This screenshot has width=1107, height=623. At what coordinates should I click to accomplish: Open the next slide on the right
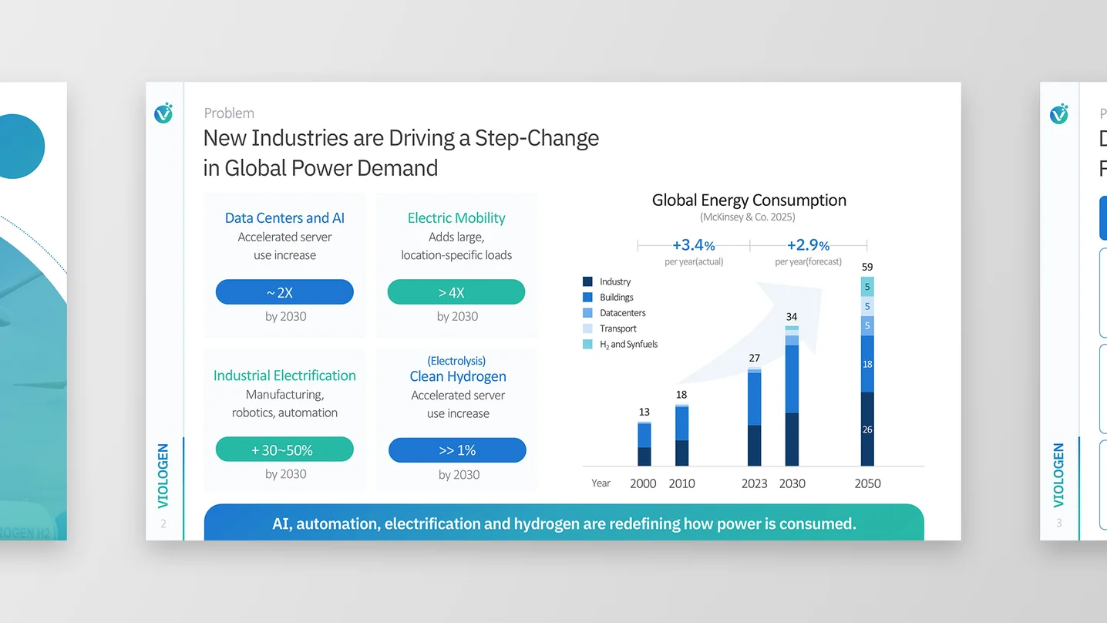1073,311
